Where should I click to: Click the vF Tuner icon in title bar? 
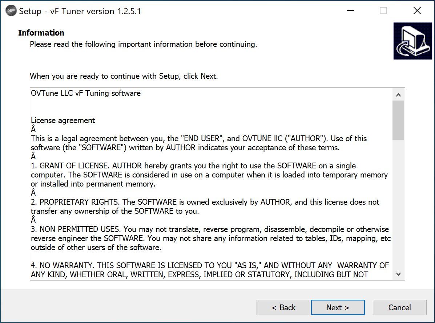[x=11, y=11]
